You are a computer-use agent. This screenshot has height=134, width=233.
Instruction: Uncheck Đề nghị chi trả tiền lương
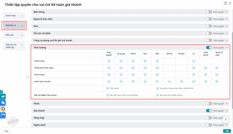coord(158,95)
